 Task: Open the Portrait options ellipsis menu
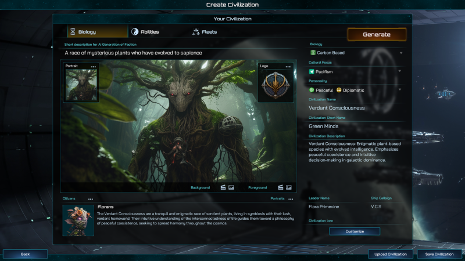pos(94,67)
